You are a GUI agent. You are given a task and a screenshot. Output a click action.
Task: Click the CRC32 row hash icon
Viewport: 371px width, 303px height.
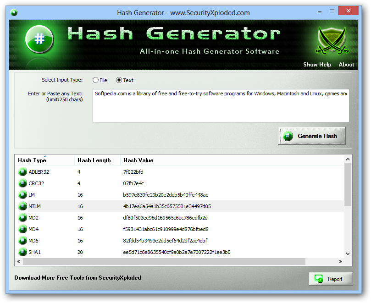(x=22, y=183)
